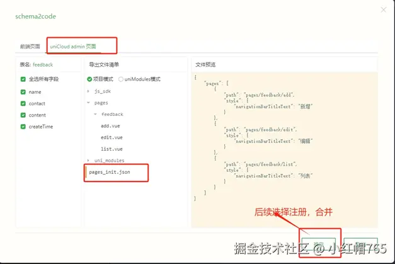395x264 pixels.
Task: Click the schema2code title text
Action: tap(35, 16)
